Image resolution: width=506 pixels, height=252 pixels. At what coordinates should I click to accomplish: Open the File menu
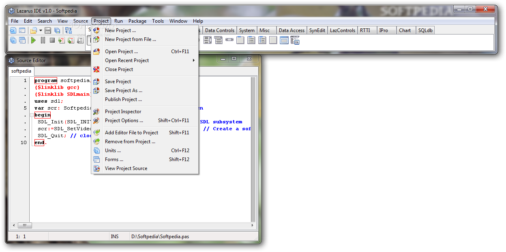tap(15, 21)
